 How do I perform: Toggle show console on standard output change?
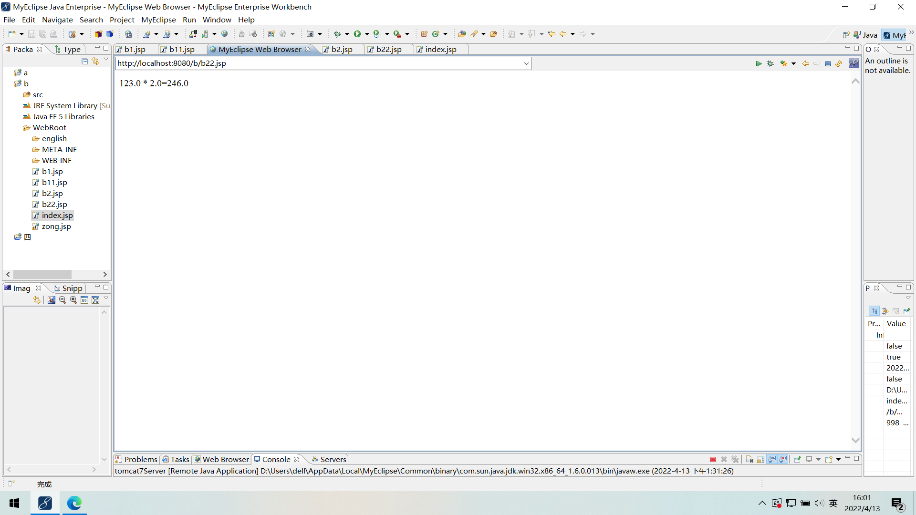point(772,459)
